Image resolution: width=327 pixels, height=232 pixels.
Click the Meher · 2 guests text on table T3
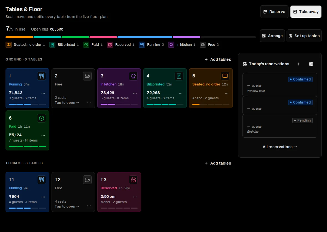[114, 202]
